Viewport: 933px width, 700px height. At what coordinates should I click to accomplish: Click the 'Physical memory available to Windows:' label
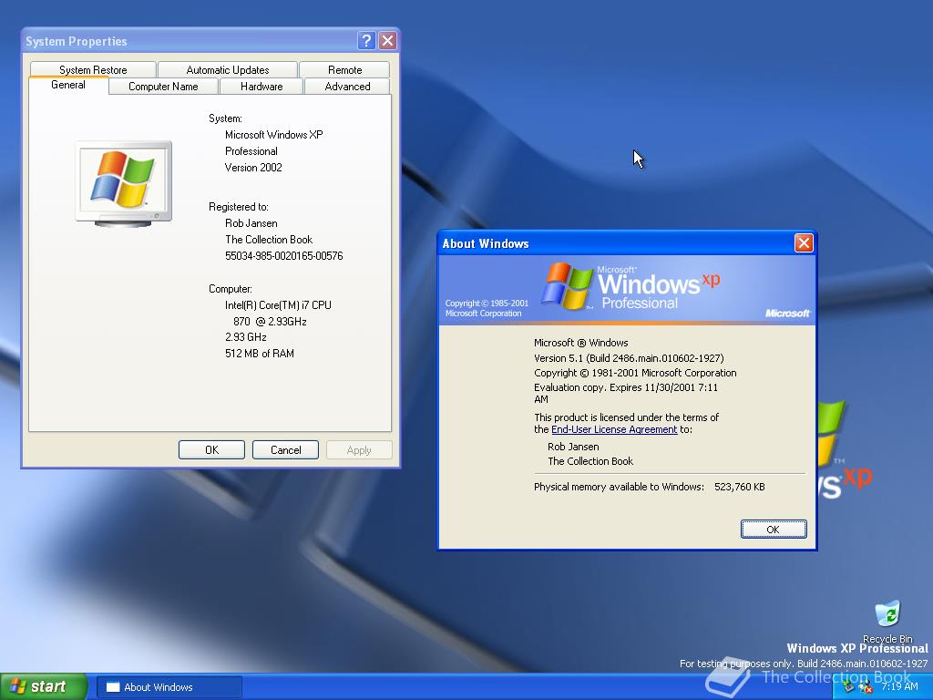tap(619, 487)
